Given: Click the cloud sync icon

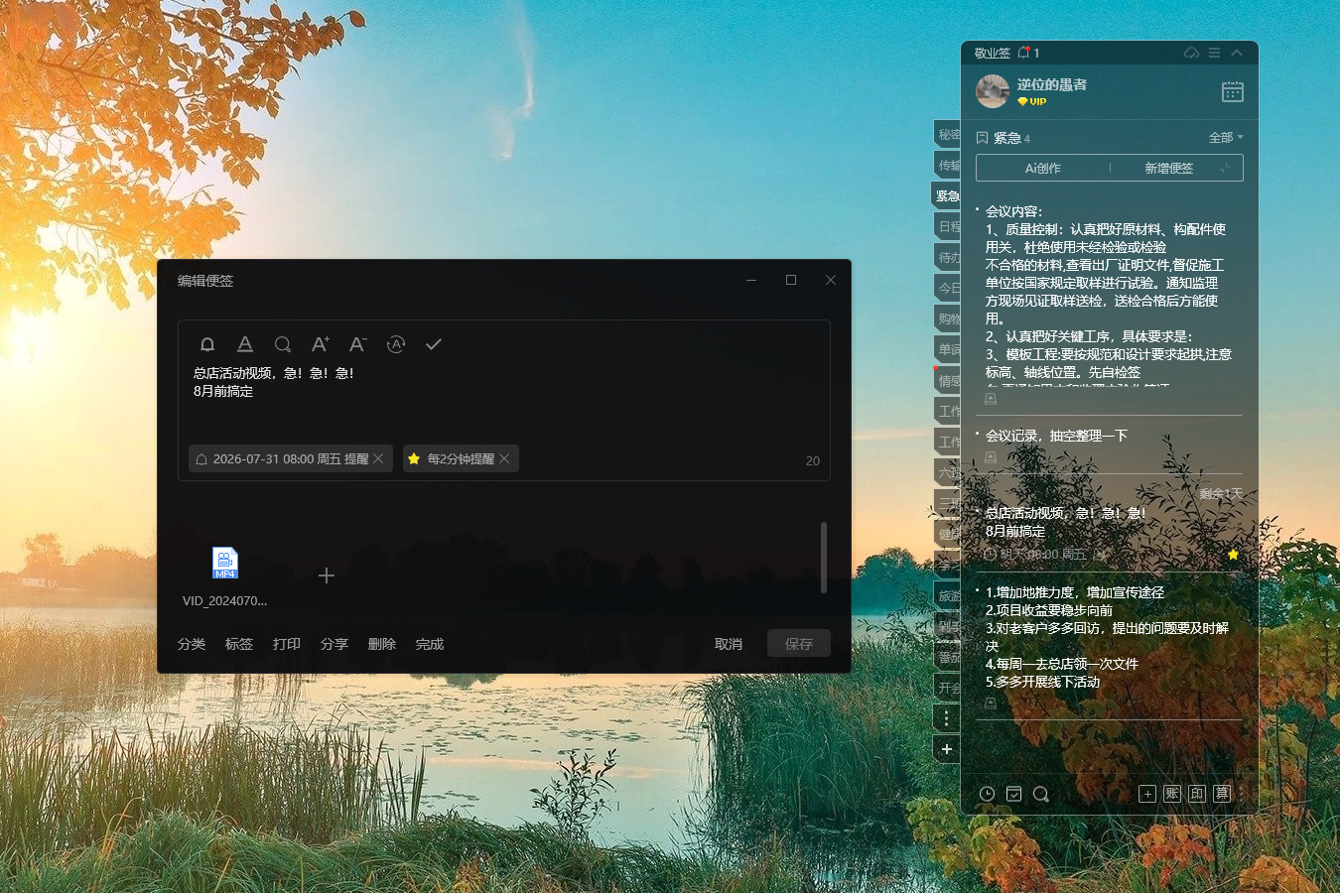Looking at the screenshot, I should point(1192,53).
